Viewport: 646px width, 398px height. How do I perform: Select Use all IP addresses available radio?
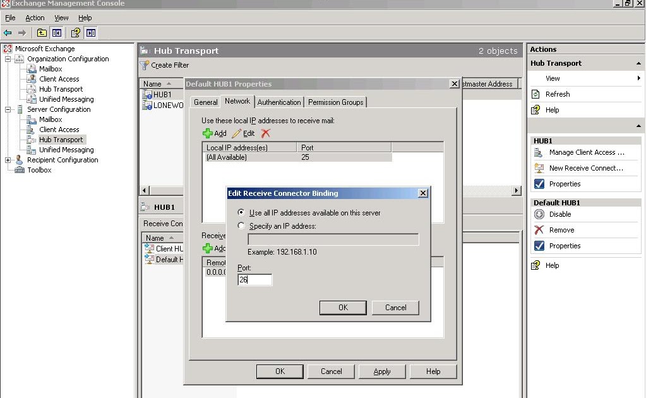point(241,213)
